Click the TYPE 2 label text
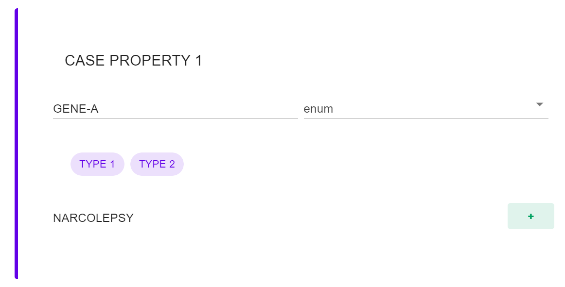This screenshot has height=287, width=565. click(x=157, y=164)
